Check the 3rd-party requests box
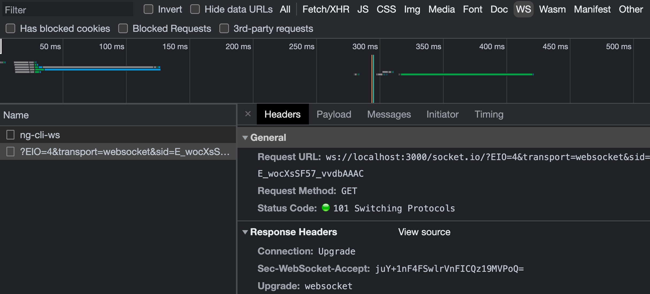This screenshot has width=650, height=294. pos(224,28)
